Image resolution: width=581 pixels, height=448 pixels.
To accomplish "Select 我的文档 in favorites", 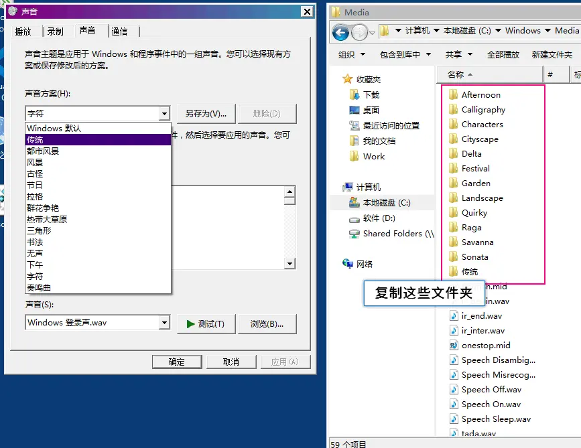I will 373,141.
